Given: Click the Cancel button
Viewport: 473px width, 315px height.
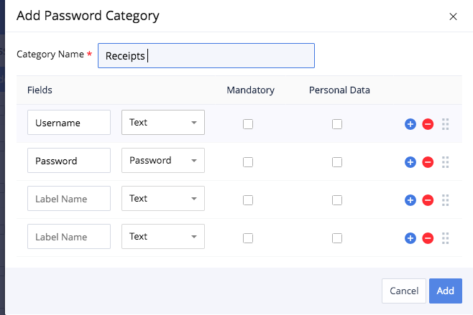Looking at the screenshot, I should (403, 291).
